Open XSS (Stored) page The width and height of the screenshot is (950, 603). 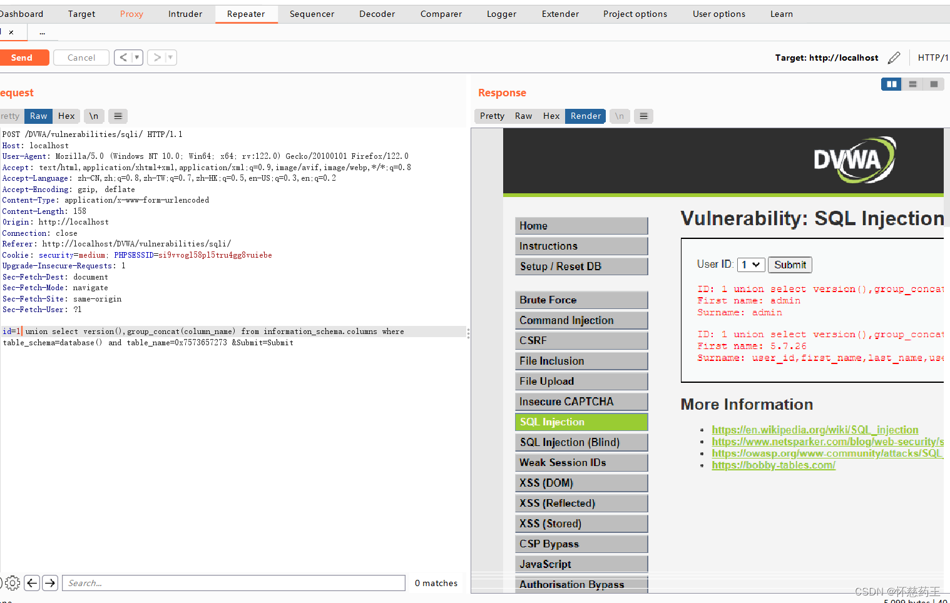tap(581, 524)
